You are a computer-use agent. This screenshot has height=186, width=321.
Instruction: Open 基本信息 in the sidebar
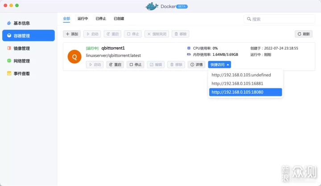29,23
